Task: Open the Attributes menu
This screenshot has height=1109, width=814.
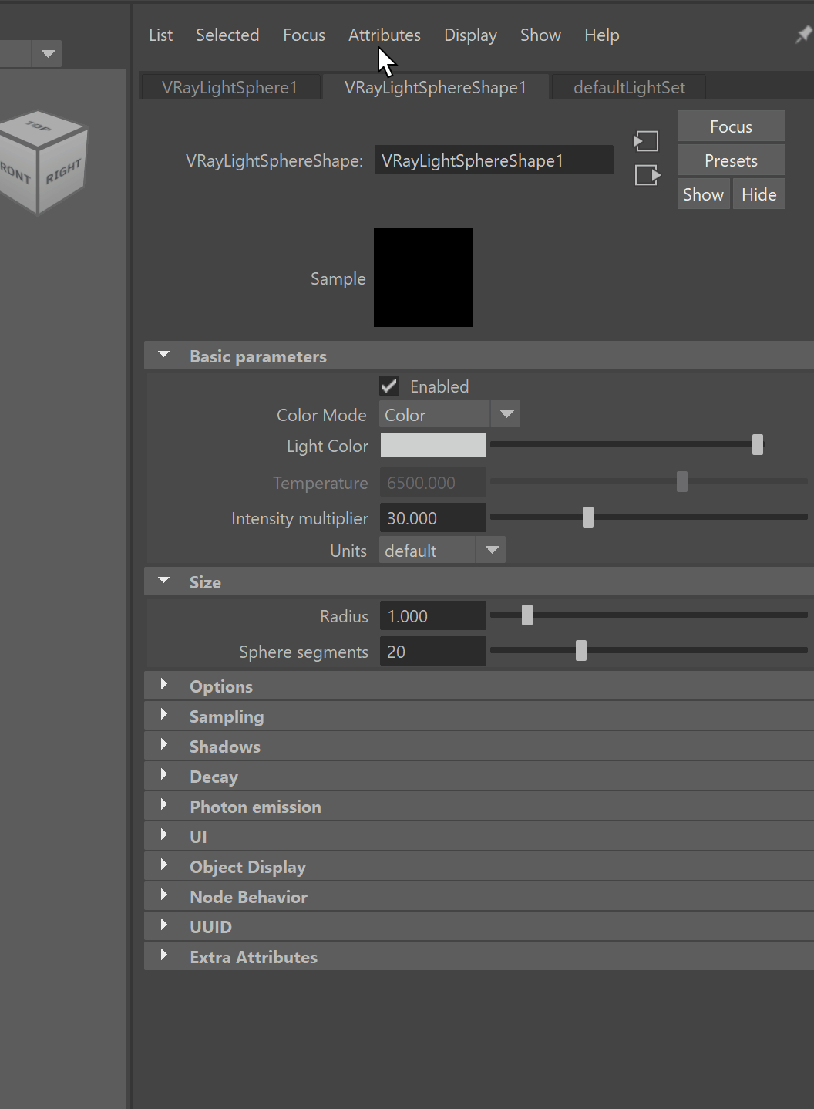Action: point(385,35)
